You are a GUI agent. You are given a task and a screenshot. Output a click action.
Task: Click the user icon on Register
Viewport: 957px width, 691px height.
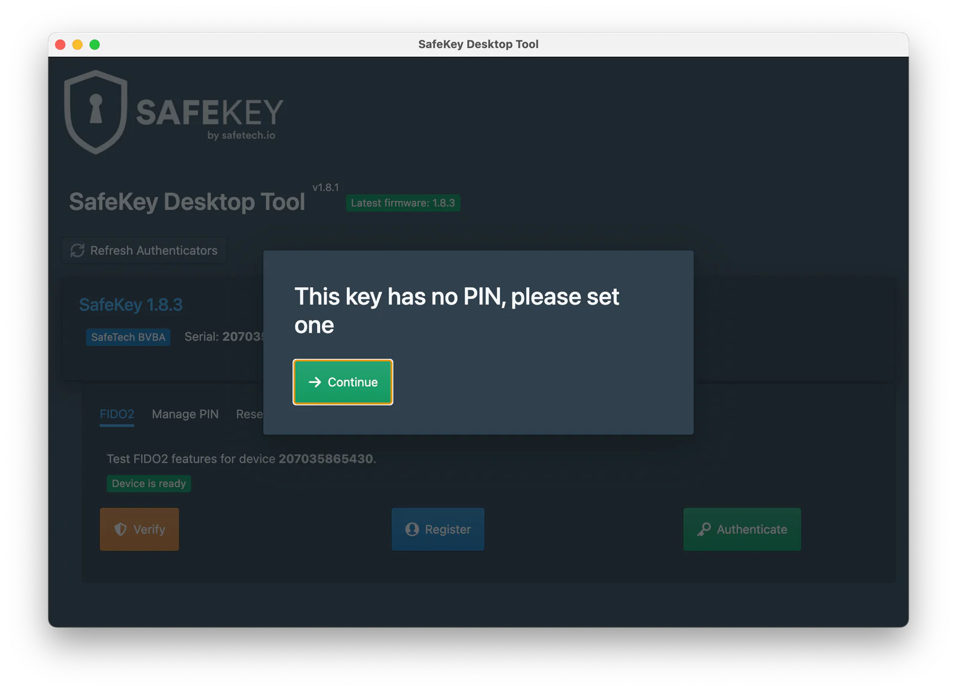coord(412,529)
